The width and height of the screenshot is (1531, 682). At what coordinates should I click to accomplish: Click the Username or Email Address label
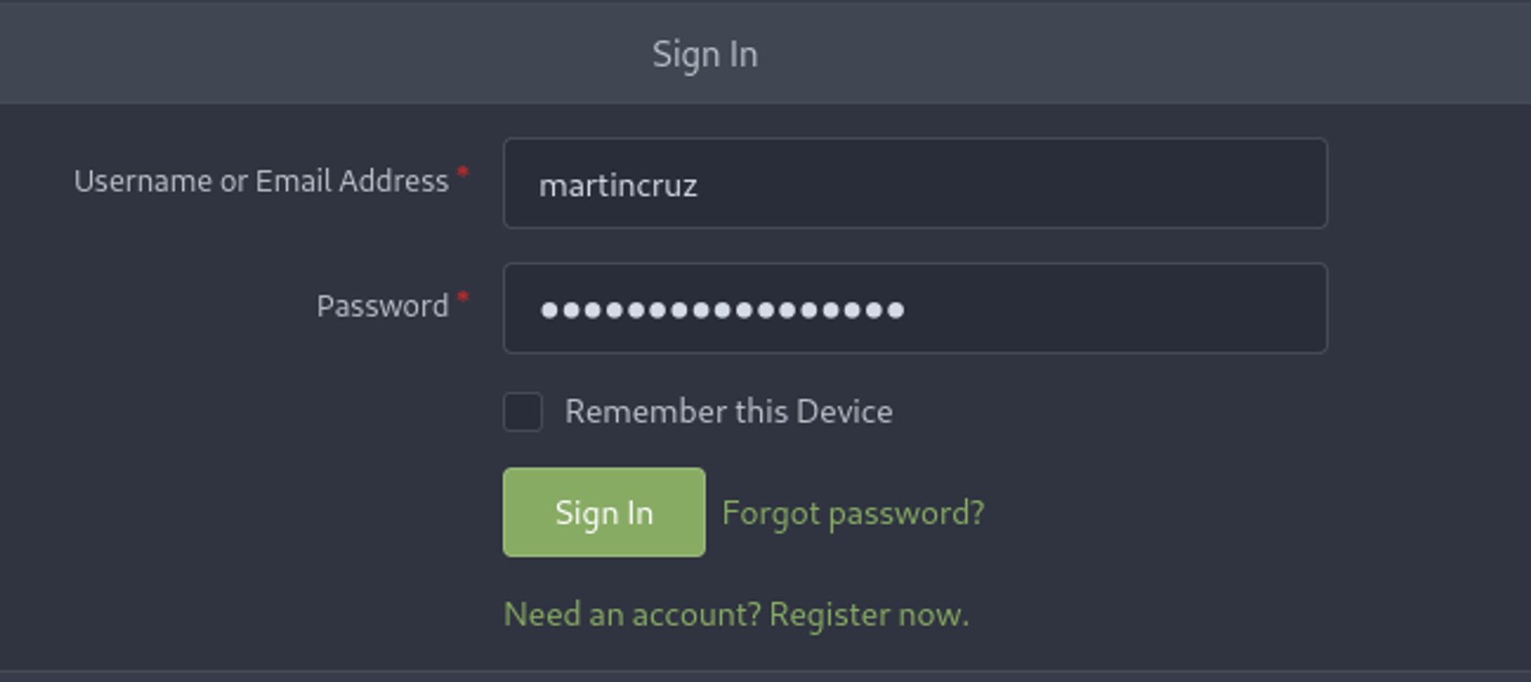(x=261, y=181)
